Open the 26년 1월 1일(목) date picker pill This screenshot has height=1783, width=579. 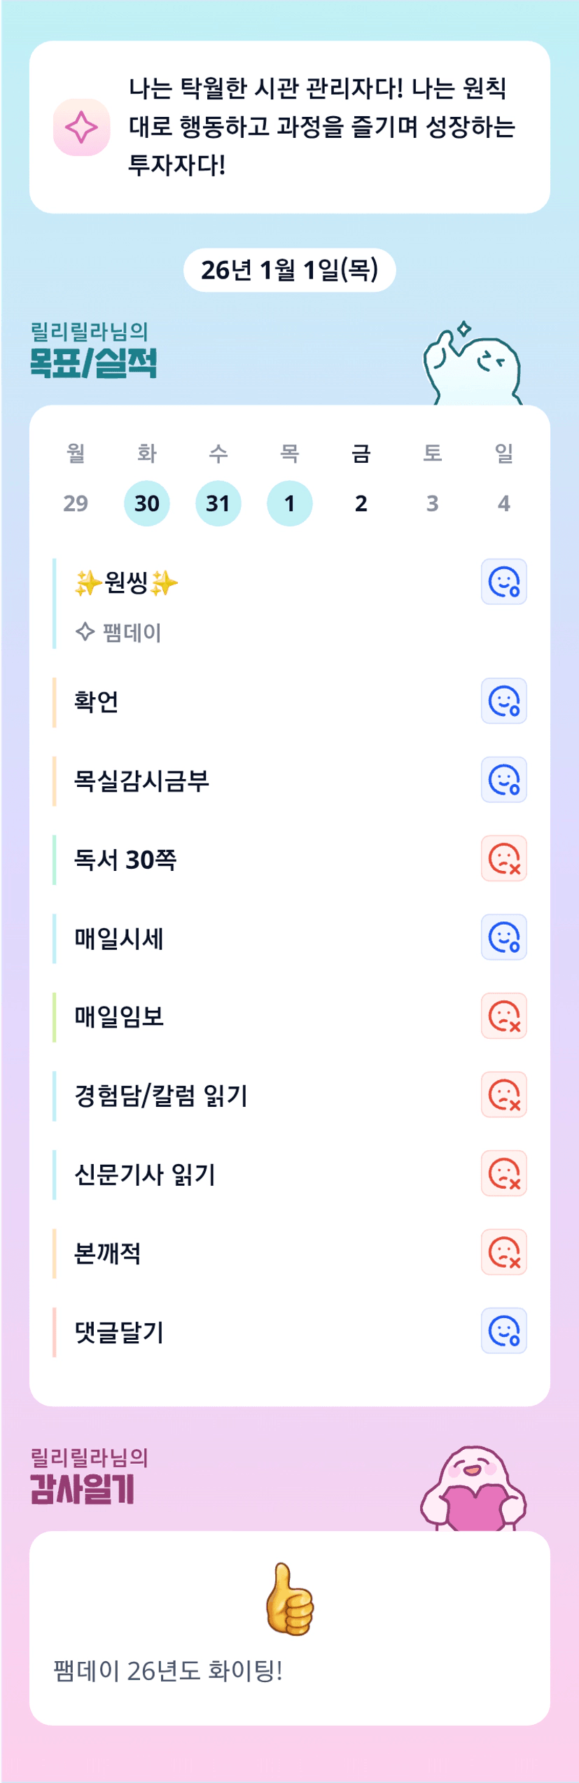click(289, 270)
